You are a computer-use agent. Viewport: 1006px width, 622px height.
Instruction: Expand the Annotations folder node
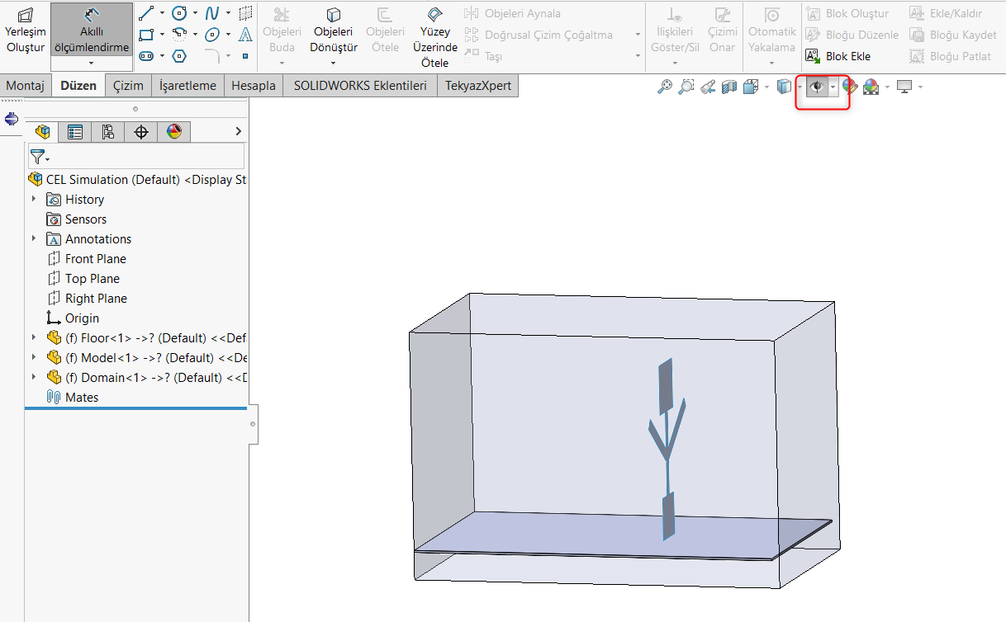coord(34,238)
